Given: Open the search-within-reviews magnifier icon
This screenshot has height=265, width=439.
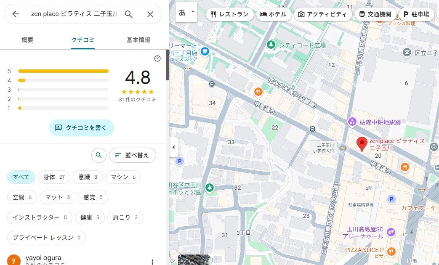Looking at the screenshot, I should pos(98,155).
